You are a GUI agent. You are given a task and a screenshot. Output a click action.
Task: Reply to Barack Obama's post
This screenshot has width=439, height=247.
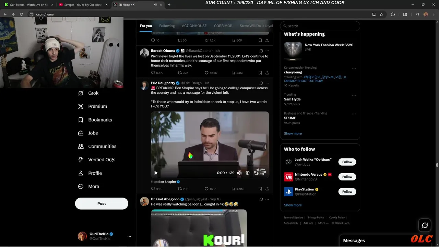[157, 73]
